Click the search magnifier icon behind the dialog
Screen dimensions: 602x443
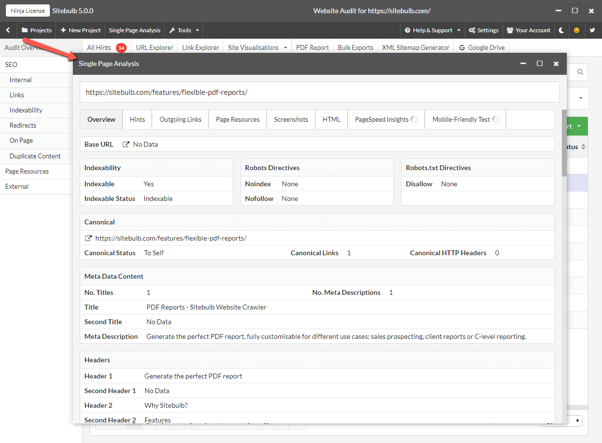pos(580,72)
